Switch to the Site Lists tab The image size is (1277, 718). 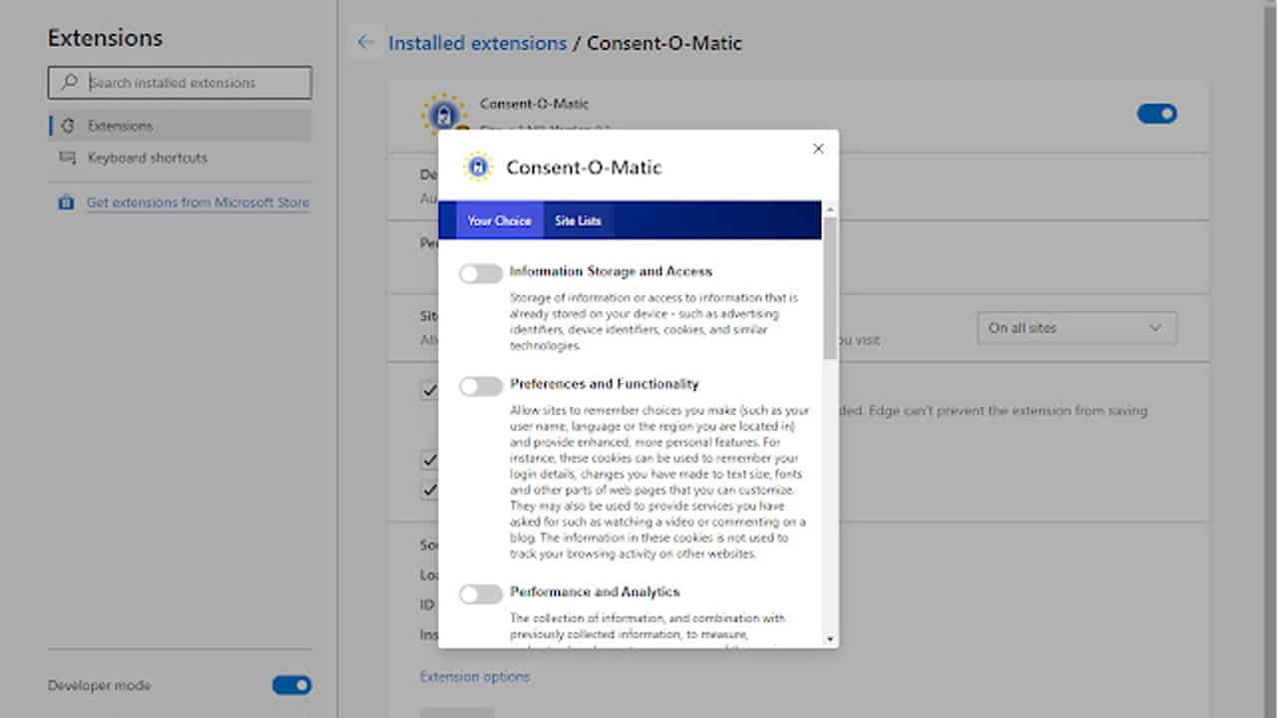coord(578,220)
